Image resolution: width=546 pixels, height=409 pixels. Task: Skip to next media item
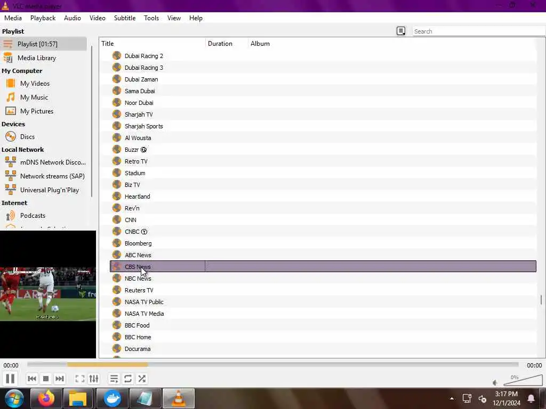click(60, 379)
